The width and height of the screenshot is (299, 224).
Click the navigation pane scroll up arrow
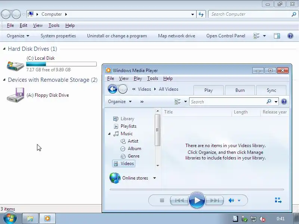tap(158, 111)
